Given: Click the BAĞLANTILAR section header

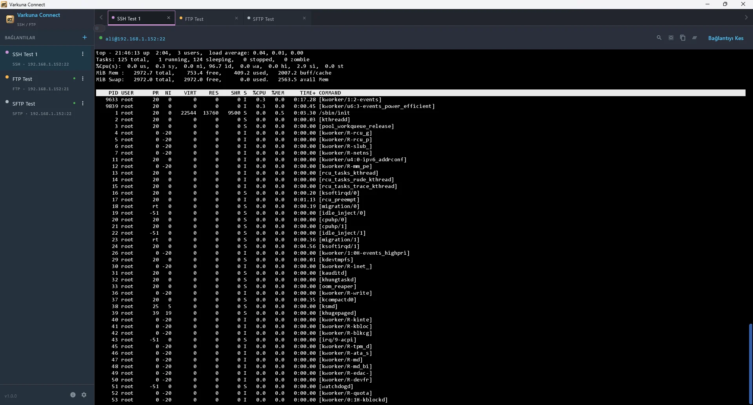Looking at the screenshot, I should (20, 38).
